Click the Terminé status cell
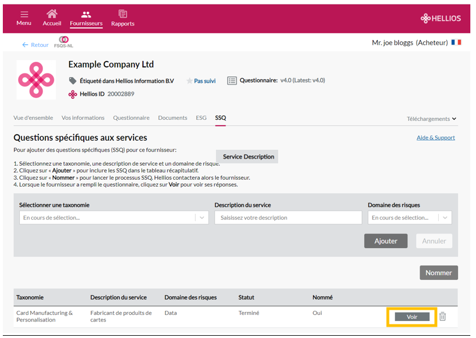The image size is (476, 338). point(249,313)
